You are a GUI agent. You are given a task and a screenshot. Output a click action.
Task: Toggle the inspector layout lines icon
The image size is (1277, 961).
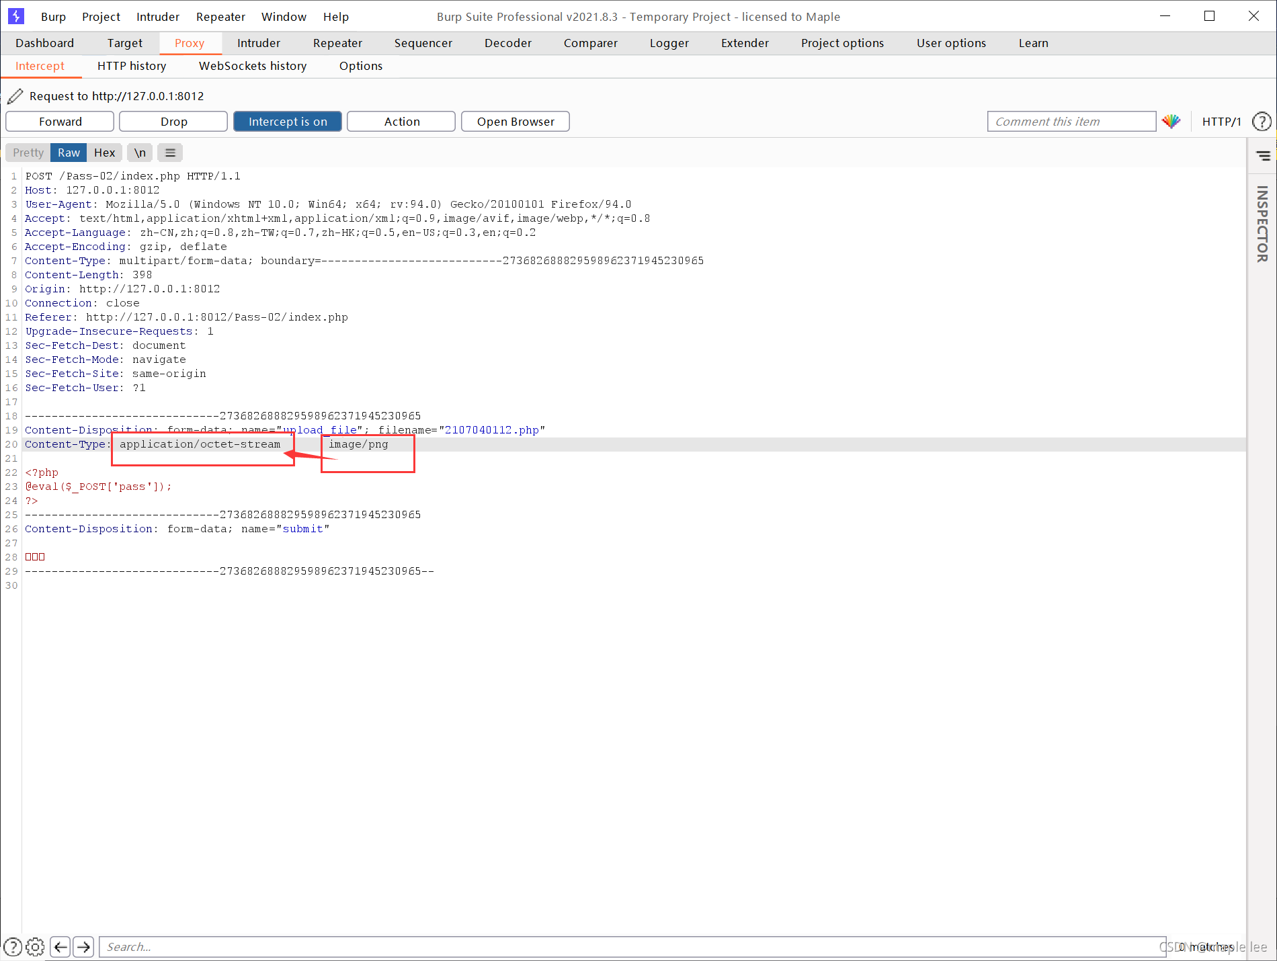click(1263, 156)
